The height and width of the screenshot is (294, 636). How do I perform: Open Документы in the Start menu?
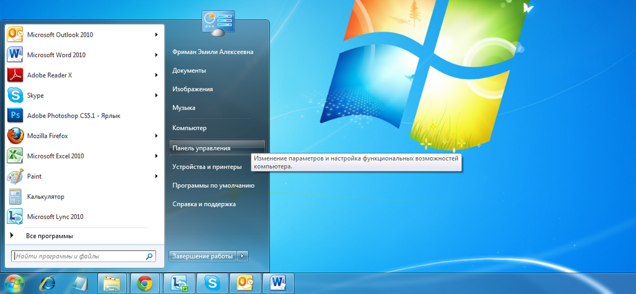point(189,71)
